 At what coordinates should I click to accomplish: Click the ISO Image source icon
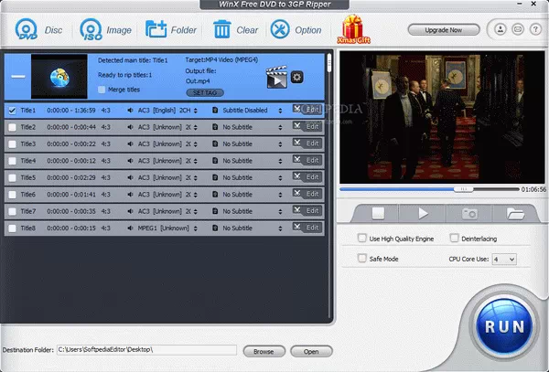tap(91, 29)
